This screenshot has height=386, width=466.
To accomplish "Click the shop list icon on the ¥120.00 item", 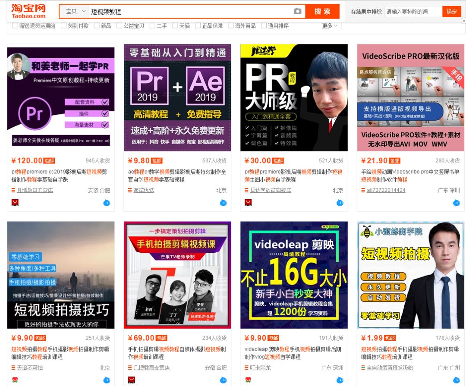I will pos(13,190).
